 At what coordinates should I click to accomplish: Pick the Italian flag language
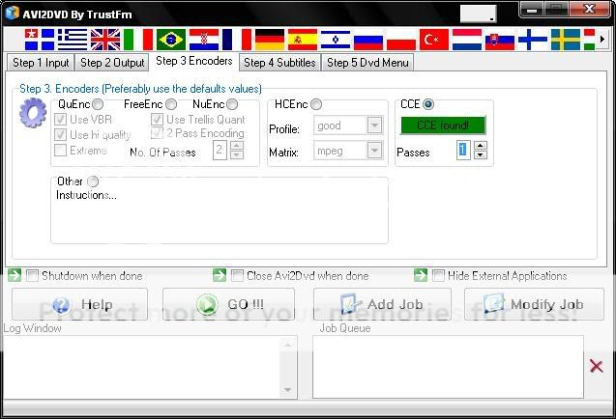(x=138, y=40)
